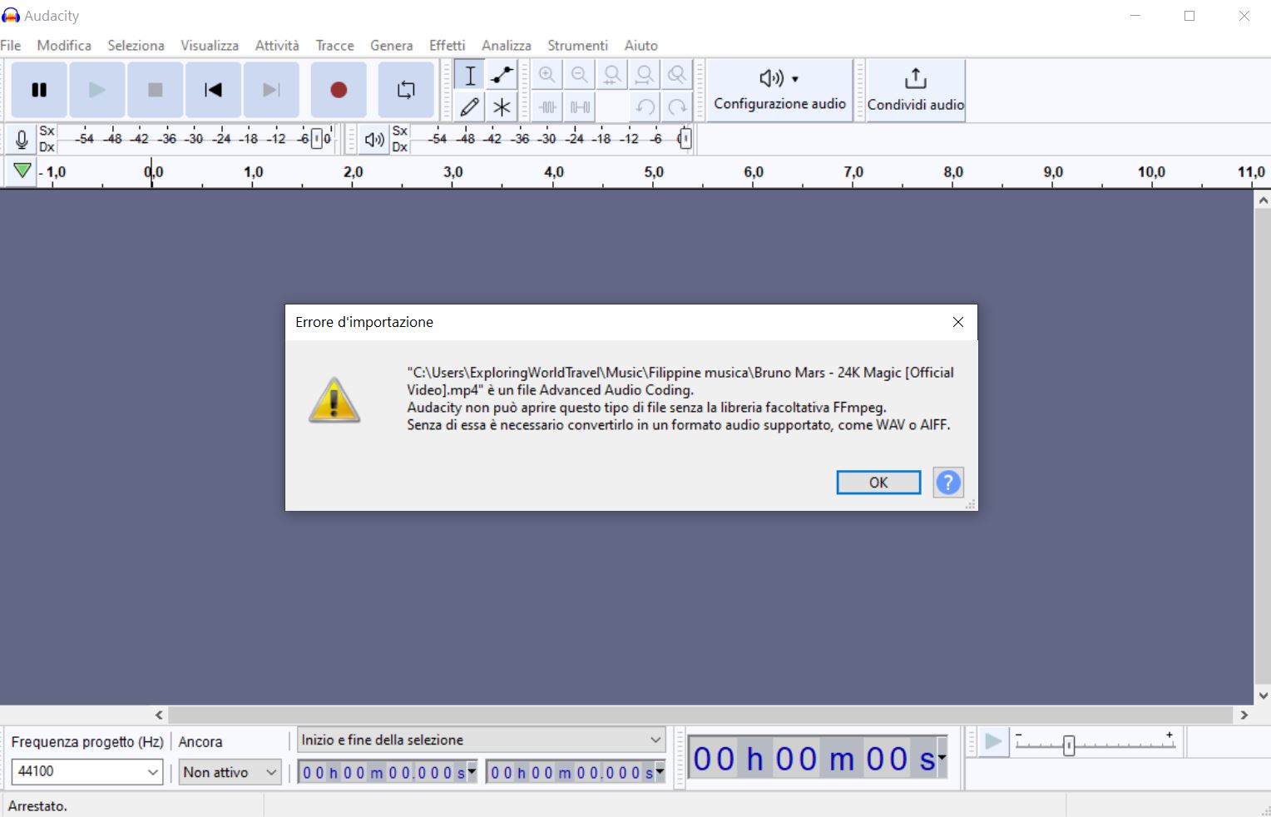Click Trim audio outside selection icon

(547, 106)
